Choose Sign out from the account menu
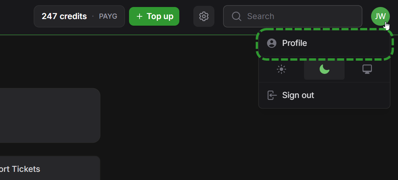Image resolution: width=398 pixels, height=180 pixels. pos(324,95)
